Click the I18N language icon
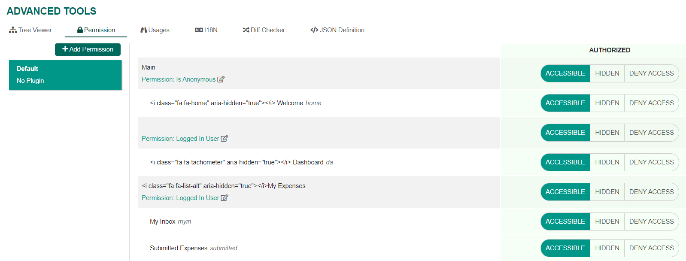The height and width of the screenshot is (261, 686). coord(199,30)
